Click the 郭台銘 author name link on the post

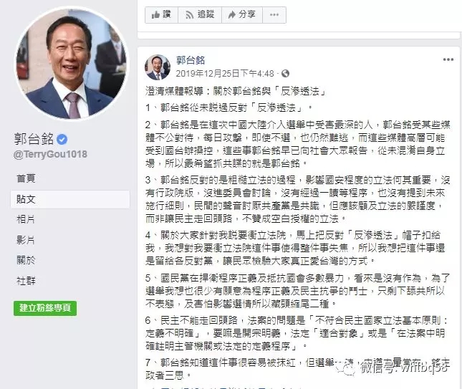click(191, 60)
